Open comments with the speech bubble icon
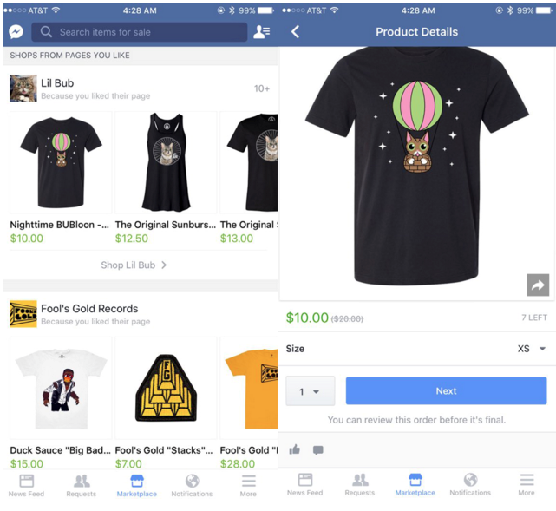The width and height of the screenshot is (556, 511). pos(318,450)
